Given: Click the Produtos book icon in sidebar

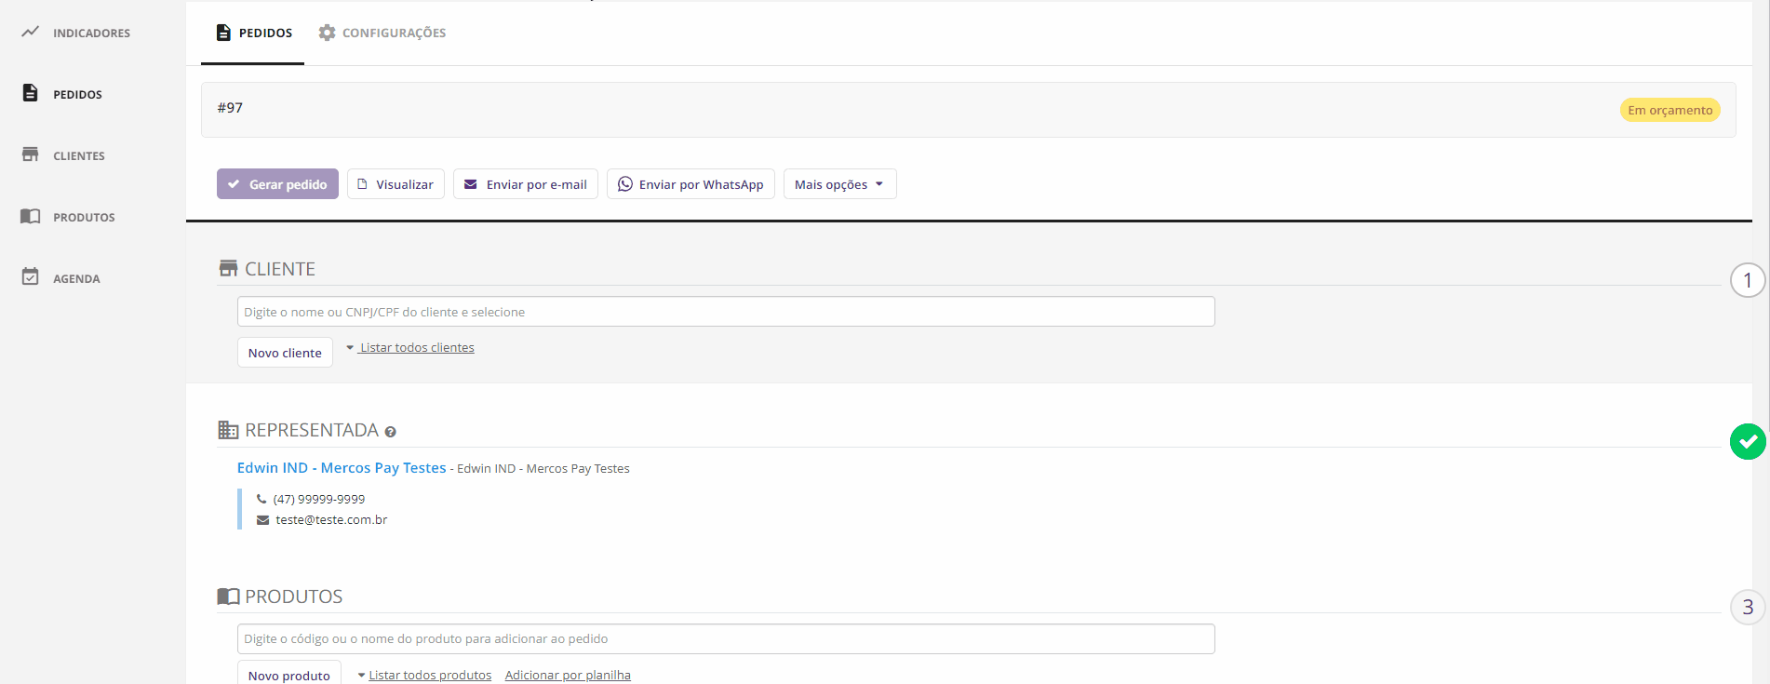Looking at the screenshot, I should (31, 216).
